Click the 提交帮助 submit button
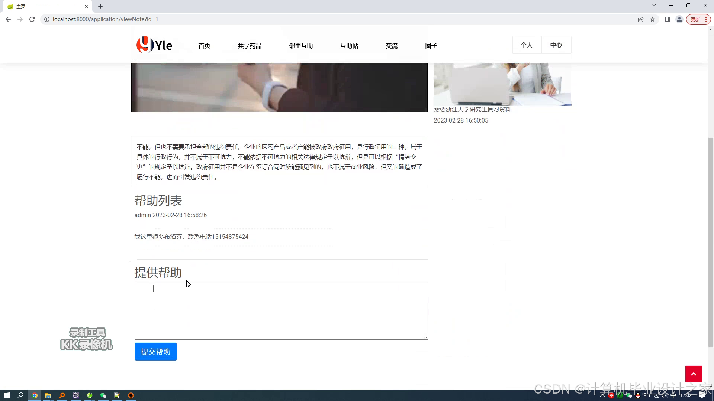714x401 pixels. tap(155, 352)
